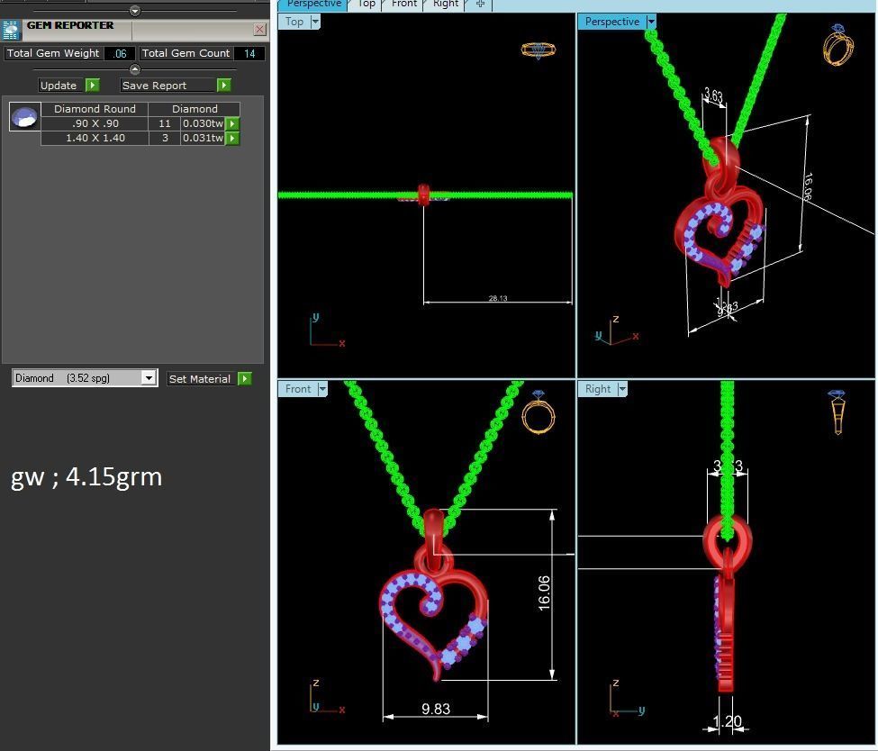This screenshot has width=878, height=751.
Task: Click the 16.06 dimension in Front viewport
Action: click(544, 593)
